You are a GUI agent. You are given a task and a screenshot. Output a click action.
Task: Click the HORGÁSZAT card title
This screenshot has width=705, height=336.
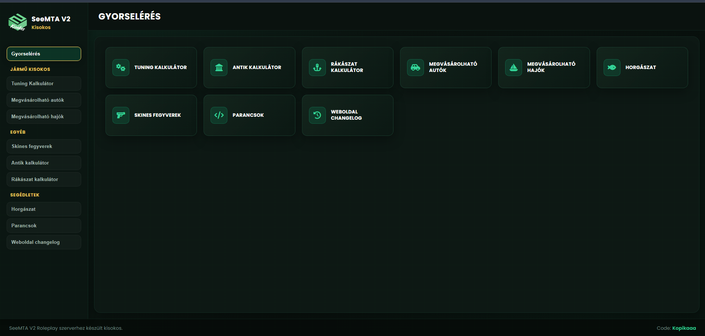(x=641, y=68)
